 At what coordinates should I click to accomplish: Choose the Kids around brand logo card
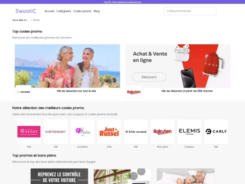136,131
